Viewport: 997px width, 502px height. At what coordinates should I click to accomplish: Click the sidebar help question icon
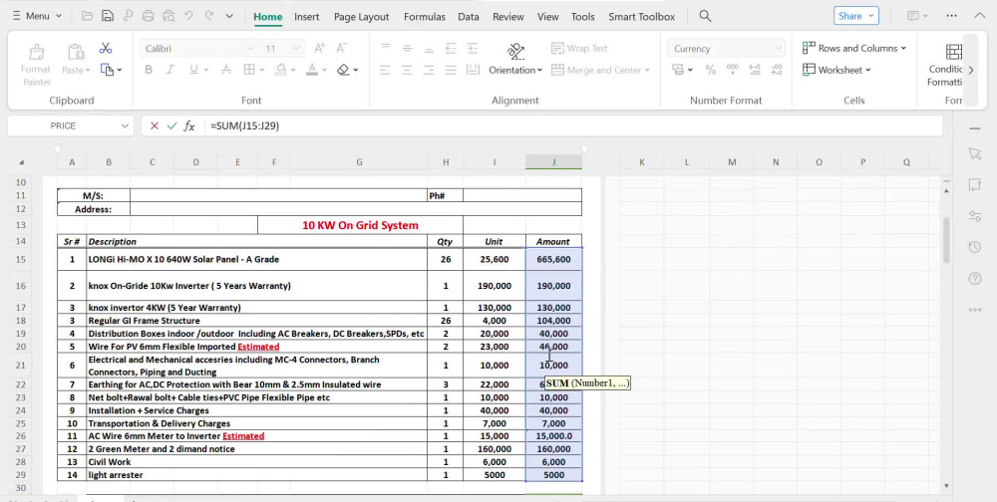tap(975, 278)
